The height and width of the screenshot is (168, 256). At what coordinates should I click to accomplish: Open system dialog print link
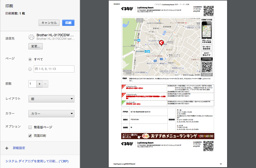click(x=37, y=161)
